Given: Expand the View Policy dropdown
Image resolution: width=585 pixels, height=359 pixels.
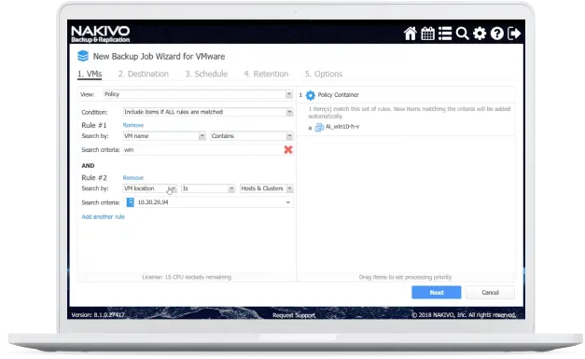Looking at the screenshot, I should (x=198, y=94).
